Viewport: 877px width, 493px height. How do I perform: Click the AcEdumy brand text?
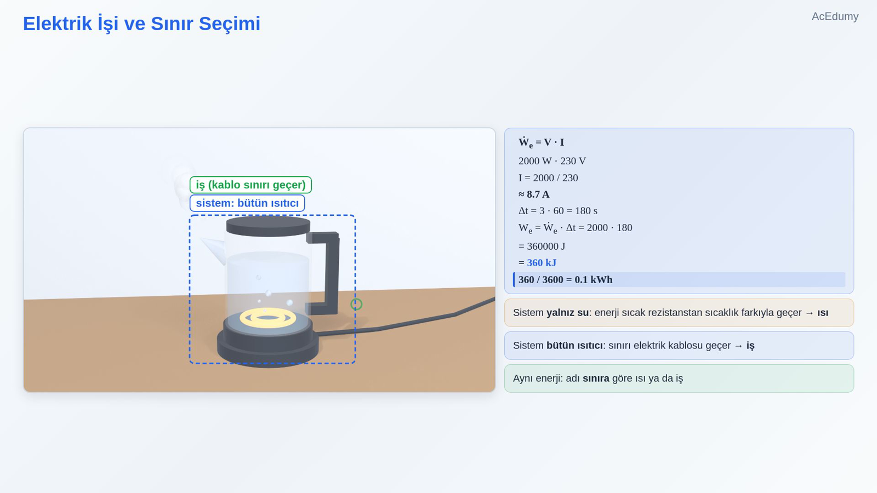coord(835,16)
